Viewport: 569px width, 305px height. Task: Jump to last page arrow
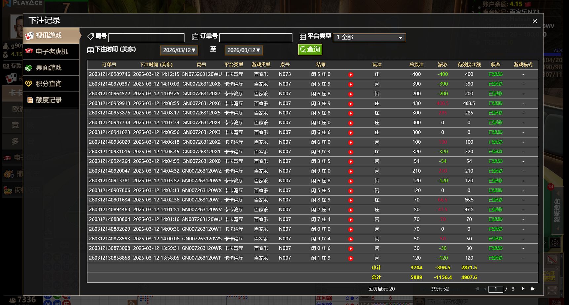533,289
